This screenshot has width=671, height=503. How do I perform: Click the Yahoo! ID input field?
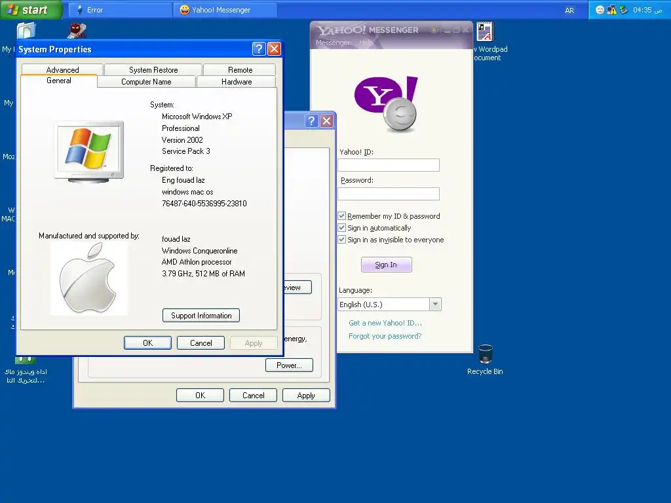(389, 165)
